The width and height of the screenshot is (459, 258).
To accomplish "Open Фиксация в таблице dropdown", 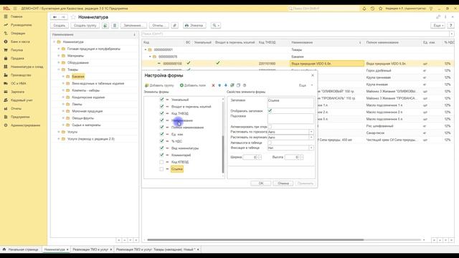I will [311, 148].
